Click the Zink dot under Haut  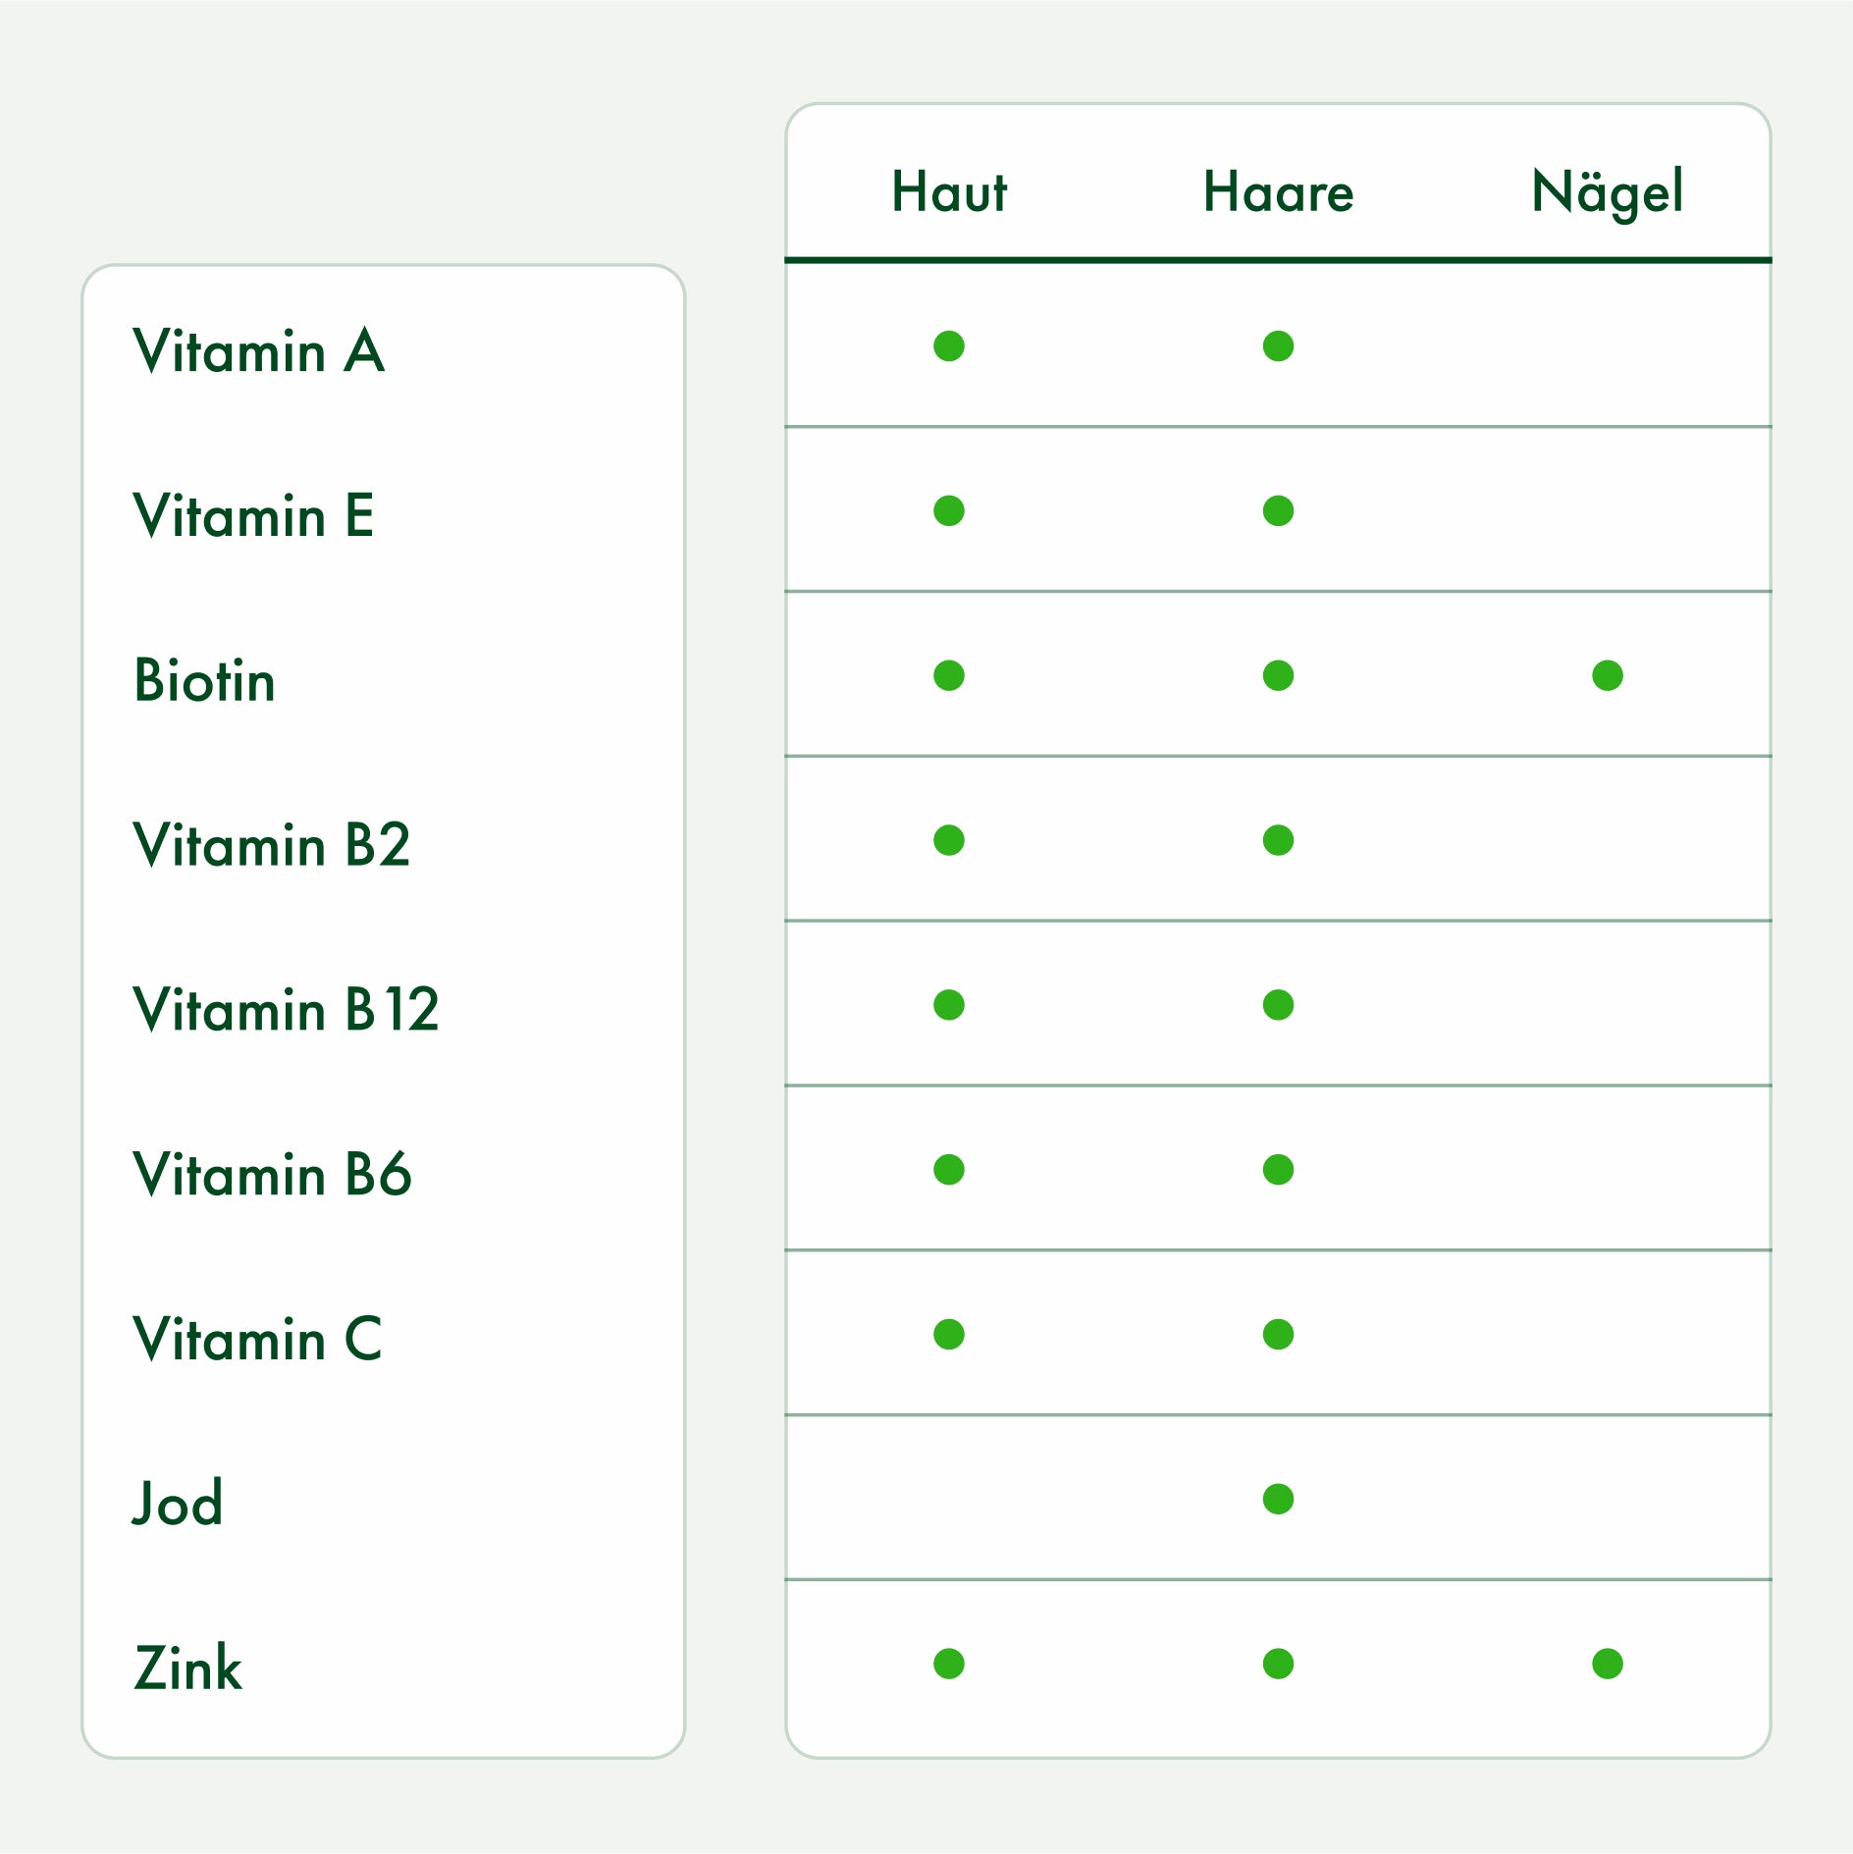coord(949,1664)
